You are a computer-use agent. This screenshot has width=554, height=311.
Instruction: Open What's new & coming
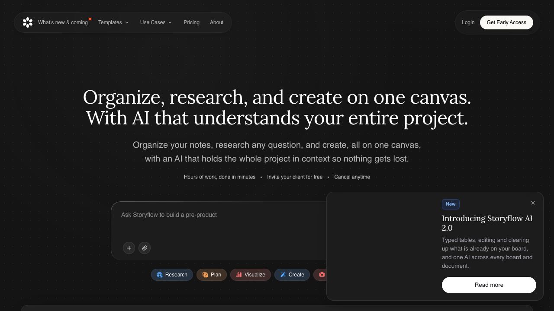pyautogui.click(x=63, y=22)
